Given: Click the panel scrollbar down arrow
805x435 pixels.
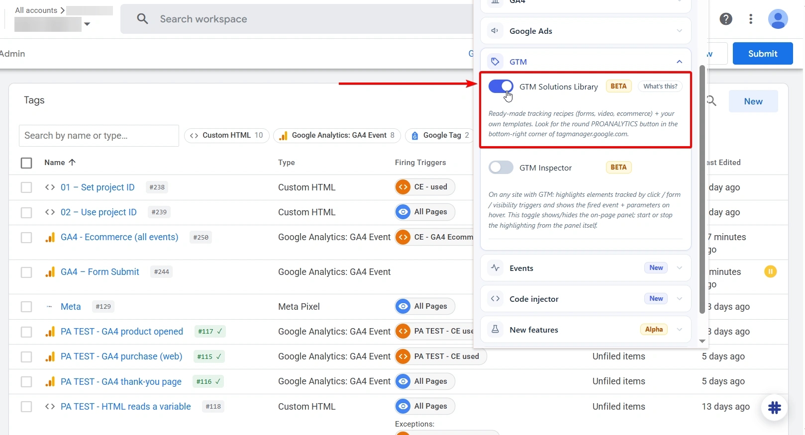Looking at the screenshot, I should pos(702,341).
